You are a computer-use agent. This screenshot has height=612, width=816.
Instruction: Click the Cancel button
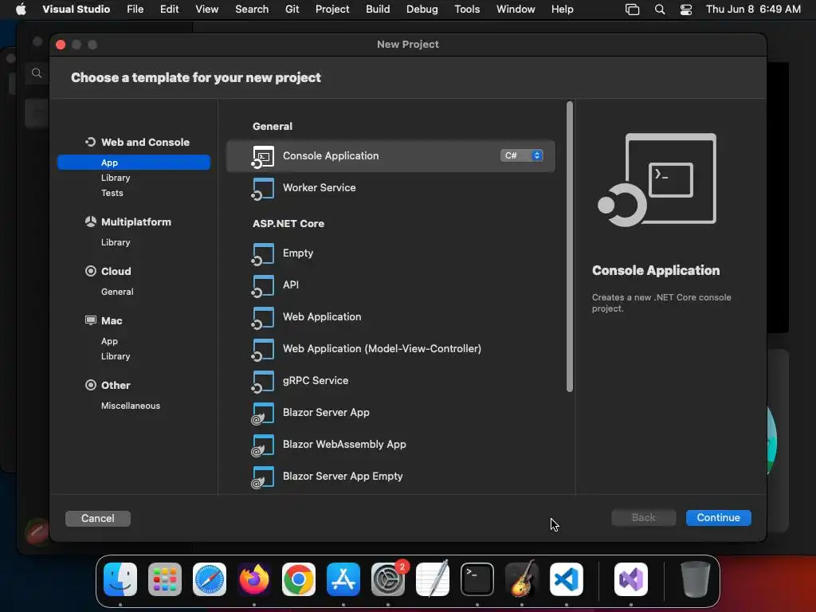point(98,518)
